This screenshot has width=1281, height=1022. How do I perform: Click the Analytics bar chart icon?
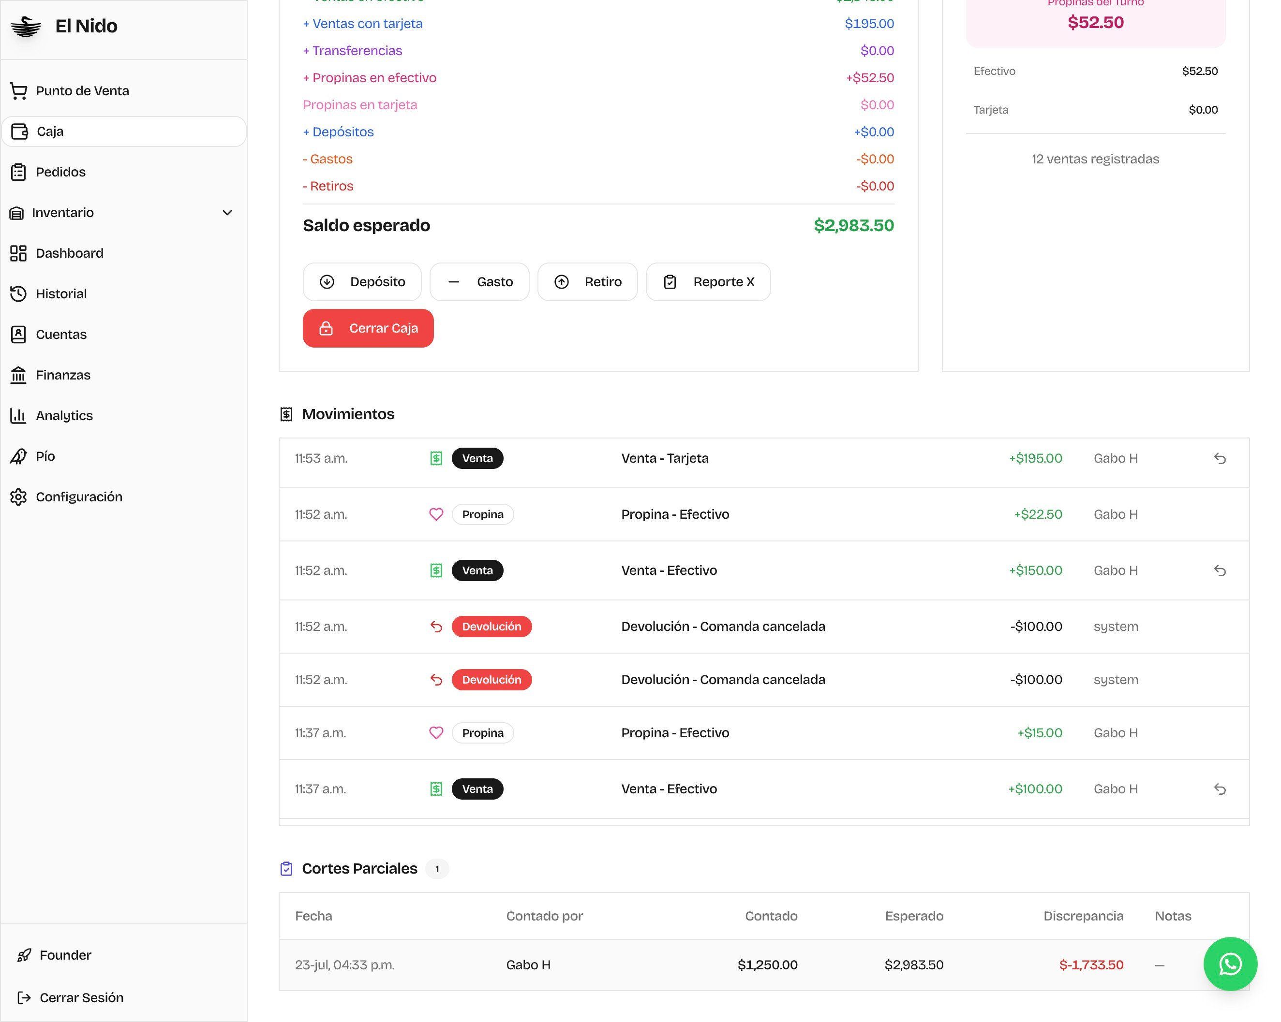click(x=18, y=416)
